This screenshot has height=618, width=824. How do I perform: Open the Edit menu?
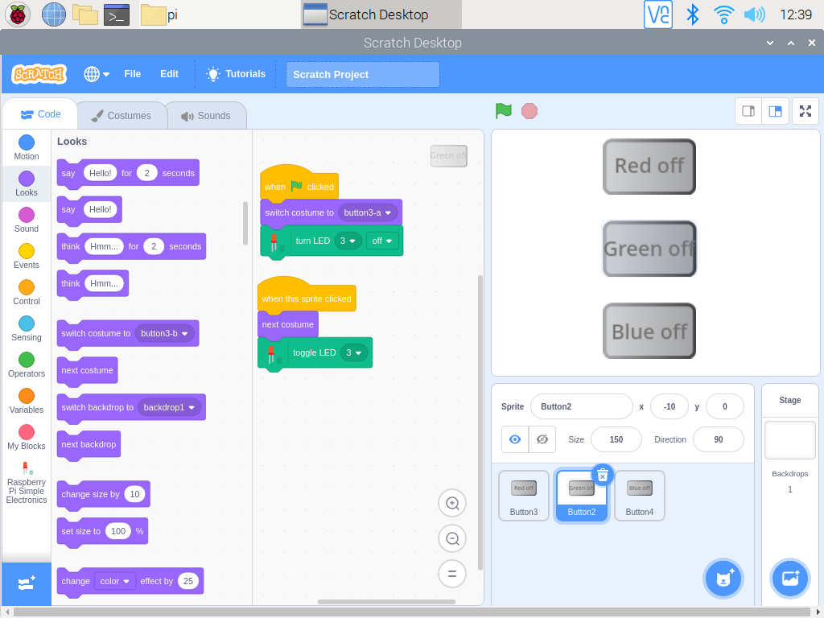(x=169, y=74)
